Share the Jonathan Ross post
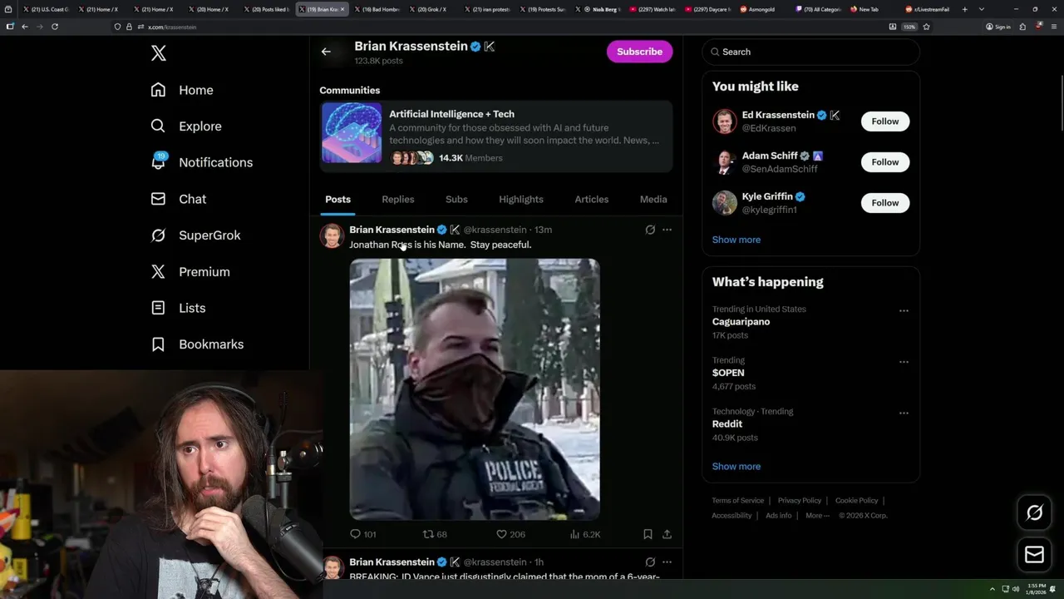The width and height of the screenshot is (1064, 599). [x=667, y=534]
